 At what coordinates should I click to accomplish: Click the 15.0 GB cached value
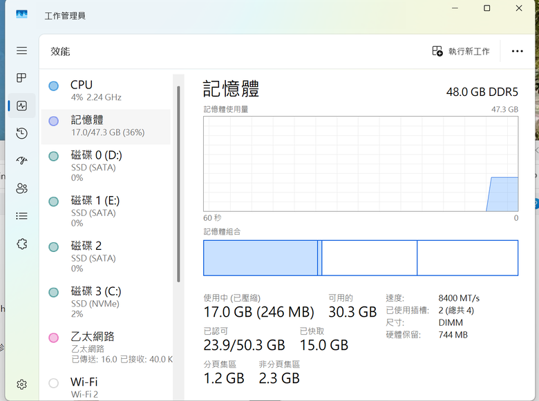point(324,345)
